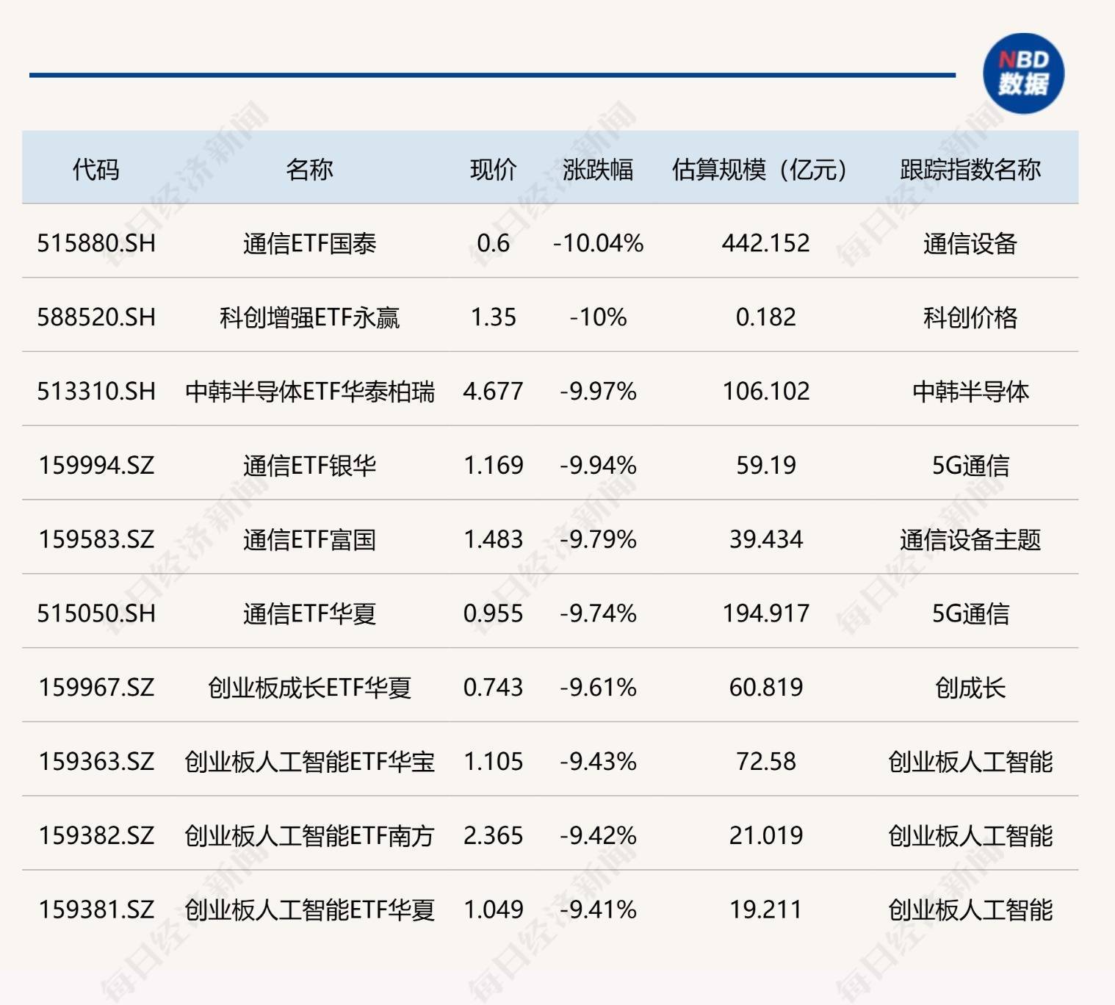Click the change value -9.61%
Viewport: 1115px width, 1005px height.
pyautogui.click(x=598, y=688)
